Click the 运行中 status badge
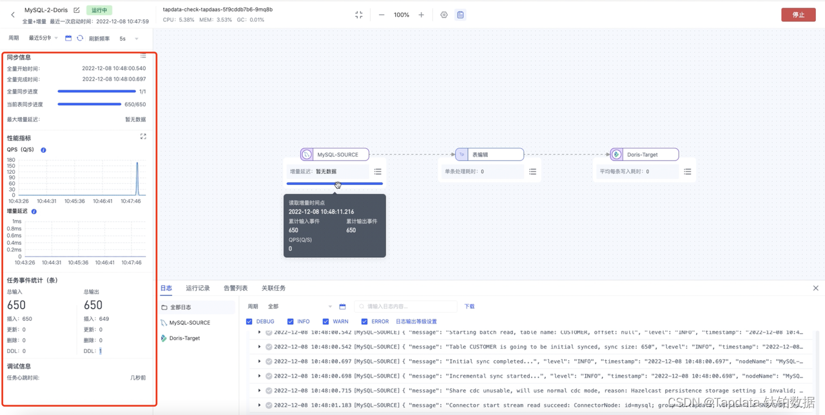Viewport: 825px width, 415px height. 99,10
